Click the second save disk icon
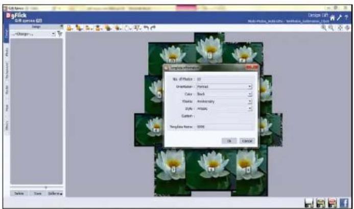This screenshot has height=209, width=354. tap(321, 203)
